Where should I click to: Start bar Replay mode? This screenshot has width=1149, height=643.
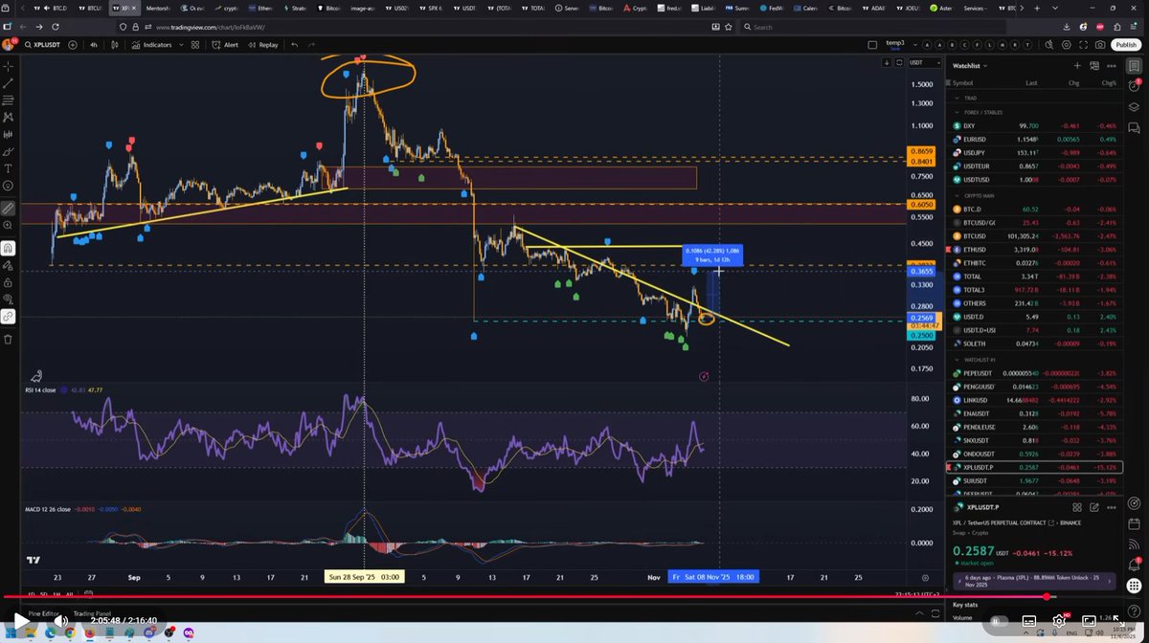263,45
